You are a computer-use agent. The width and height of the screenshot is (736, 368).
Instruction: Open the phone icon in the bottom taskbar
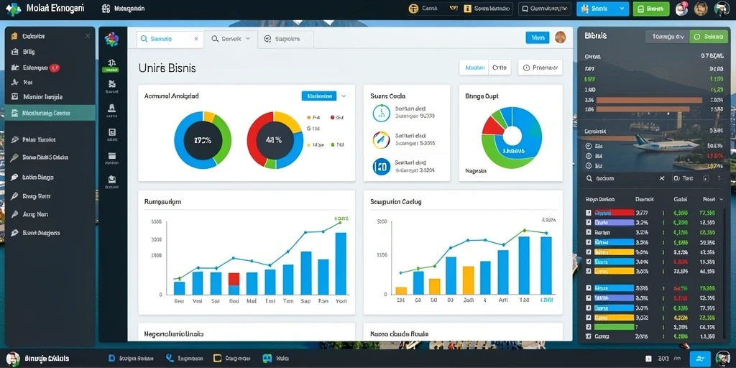pos(170,358)
